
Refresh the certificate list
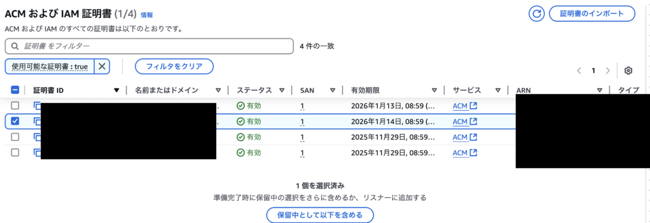[x=536, y=14]
